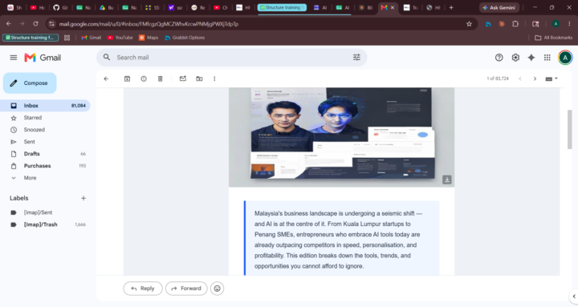The image size is (578, 307).
Task: Open the Google apps grid
Action: 547,58
